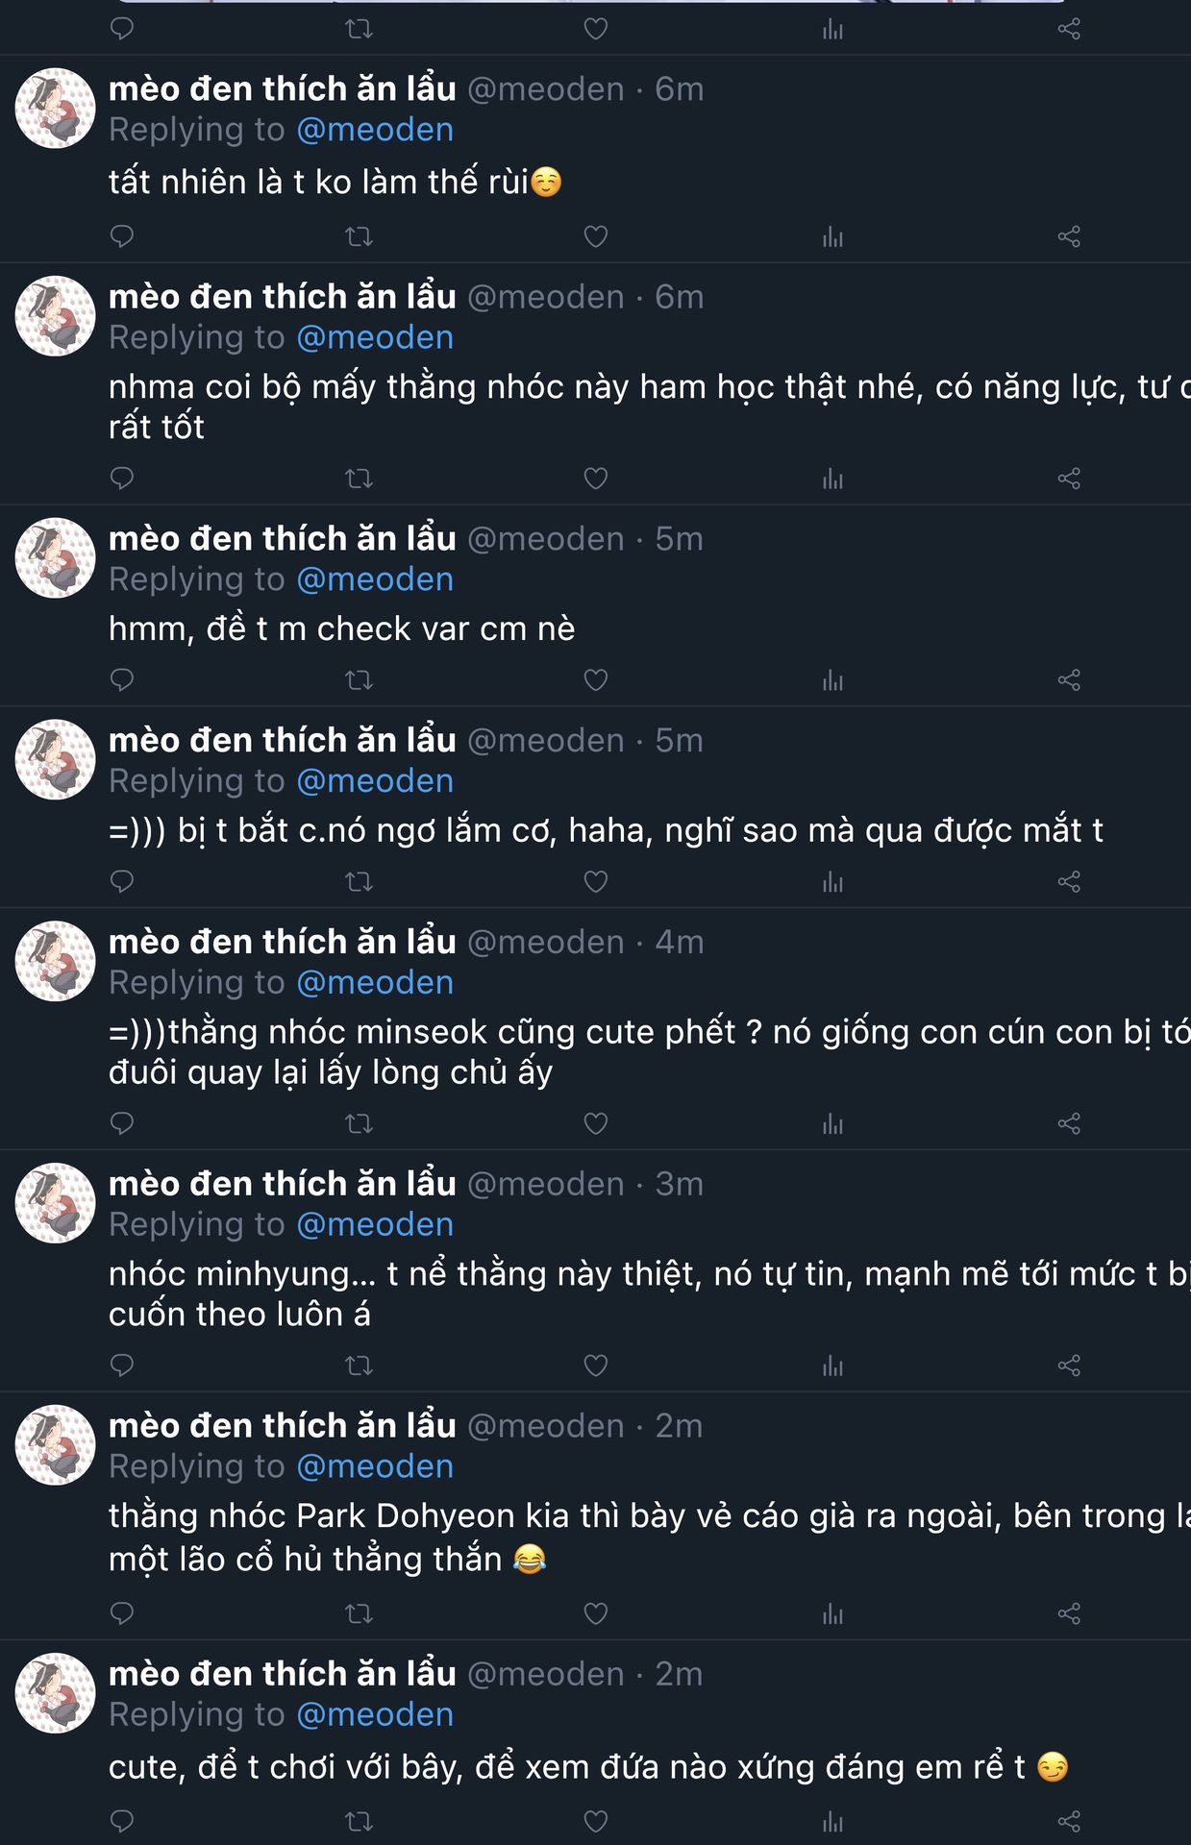1191x1845 pixels.
Task: View analytics for the 'nhóc minhyung' tweet
Action: point(832,1365)
